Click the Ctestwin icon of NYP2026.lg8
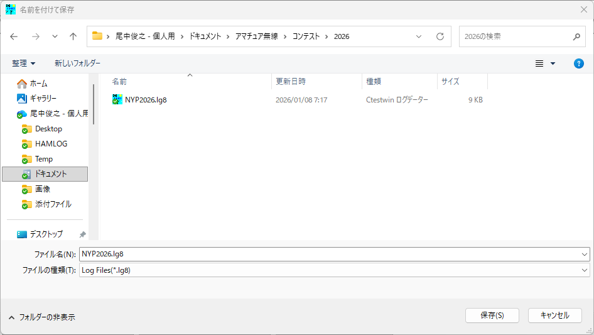594x335 pixels. click(117, 99)
